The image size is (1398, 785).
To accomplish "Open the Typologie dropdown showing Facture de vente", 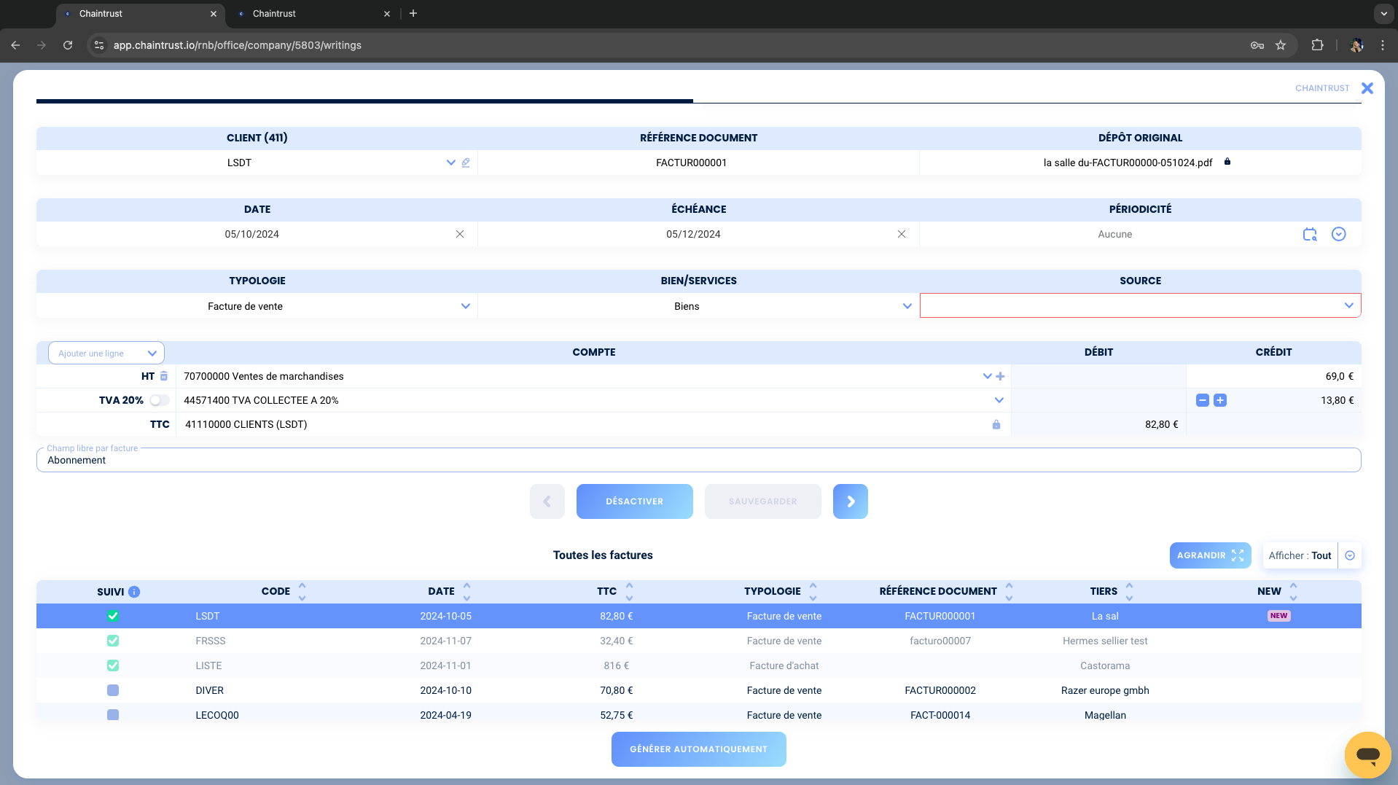I will coord(257,306).
